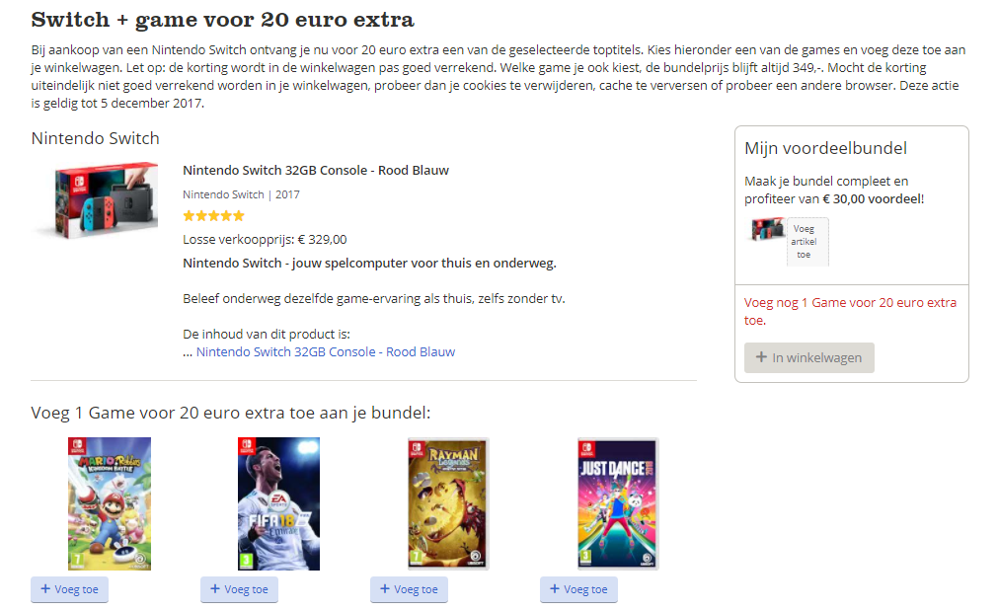
Task: Open Rayman Legends game cover image
Action: 448,503
